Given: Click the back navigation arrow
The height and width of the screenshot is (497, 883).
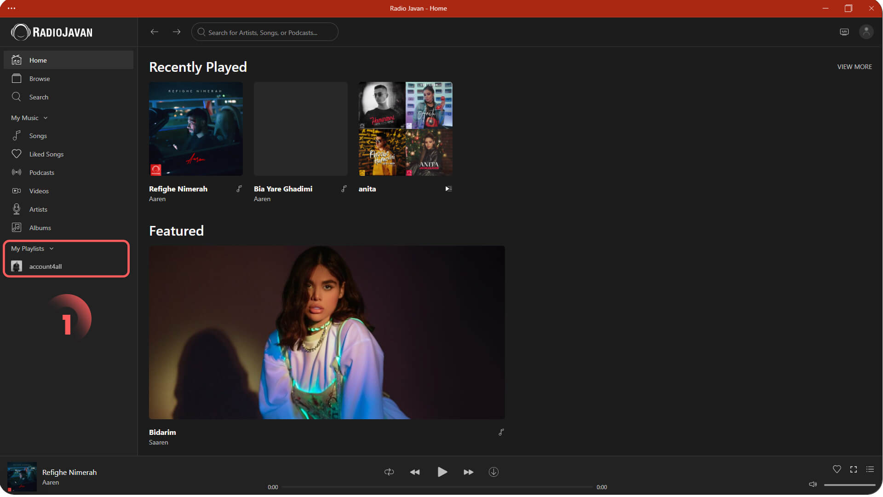Looking at the screenshot, I should pyautogui.click(x=155, y=32).
